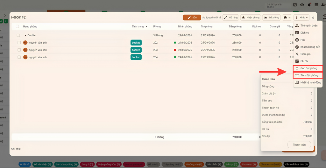The image size is (326, 168).
Task: Open the calendar check icon in the top bar
Action: pyautogui.click(x=295, y=5)
